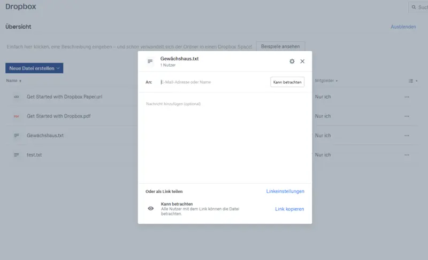The height and width of the screenshot is (260, 428).
Task: Click the Beispiele ansehen button
Action: (280, 47)
